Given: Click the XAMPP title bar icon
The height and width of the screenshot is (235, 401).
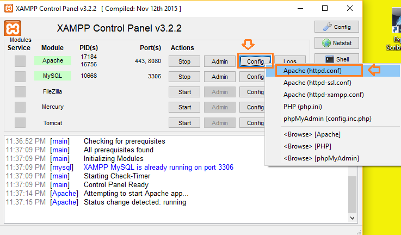Looking at the screenshot, I should (x=9, y=8).
